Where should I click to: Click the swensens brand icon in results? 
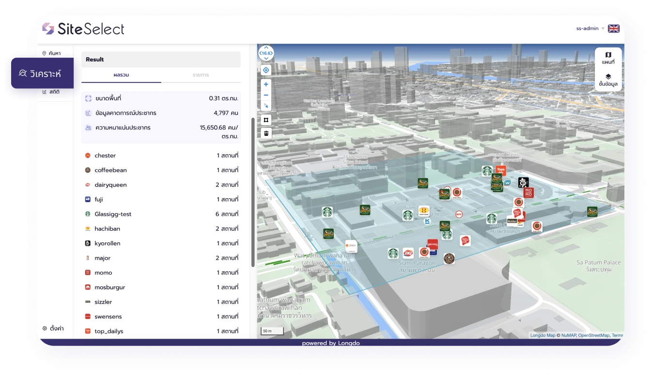tap(88, 316)
